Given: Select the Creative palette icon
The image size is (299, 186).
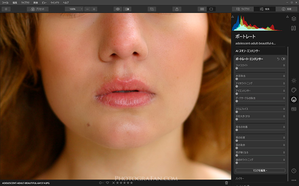Looking at the screenshot, I should tap(294, 90).
